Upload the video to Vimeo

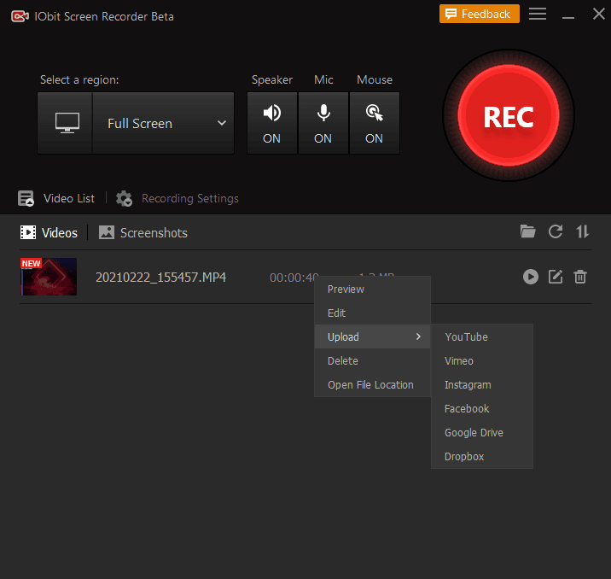482,361
